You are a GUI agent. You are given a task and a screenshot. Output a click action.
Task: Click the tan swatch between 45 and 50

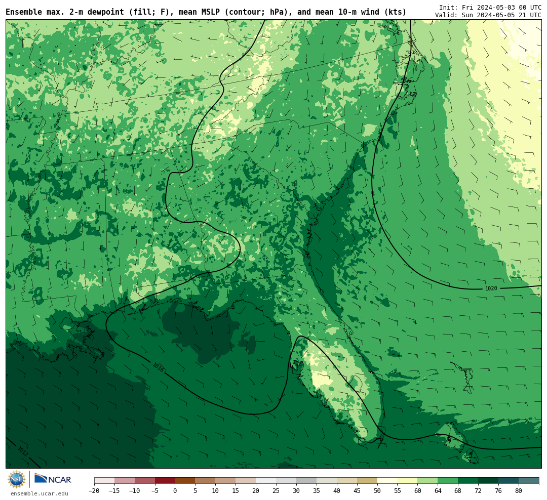pyautogui.click(x=367, y=481)
